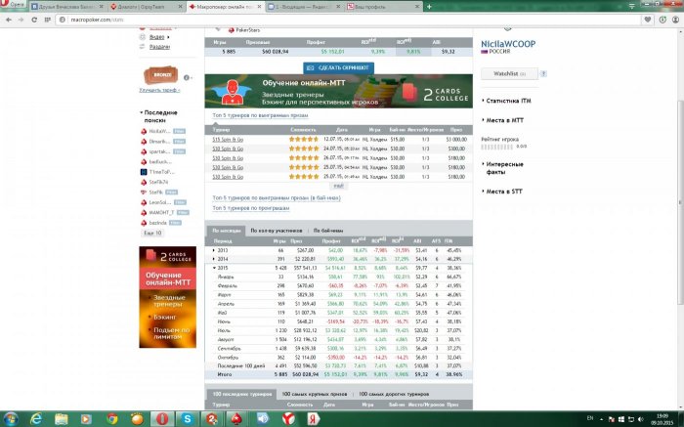The width and height of the screenshot is (684, 427).
Task: Switch to the Ваш профиль tab
Action: 383,7
